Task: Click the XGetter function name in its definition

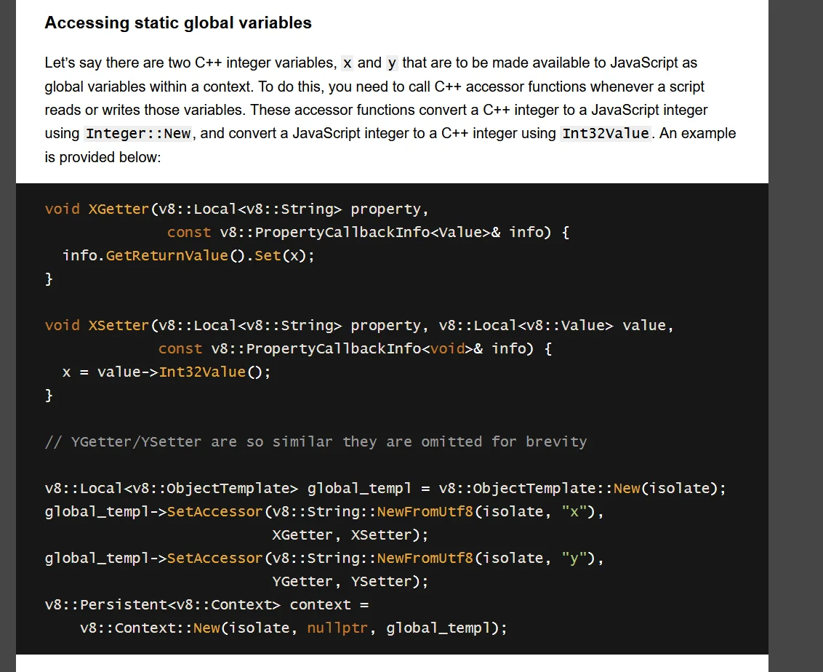Action: pyautogui.click(x=119, y=209)
